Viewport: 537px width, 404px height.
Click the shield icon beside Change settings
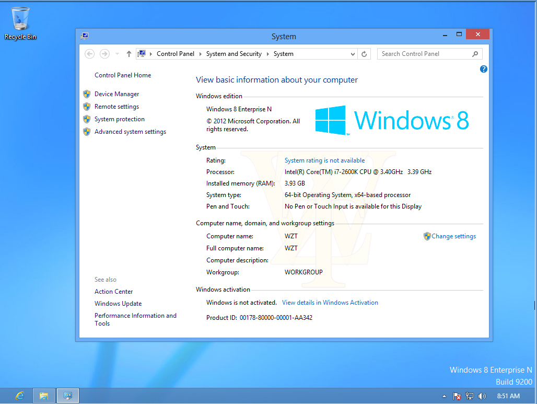427,236
